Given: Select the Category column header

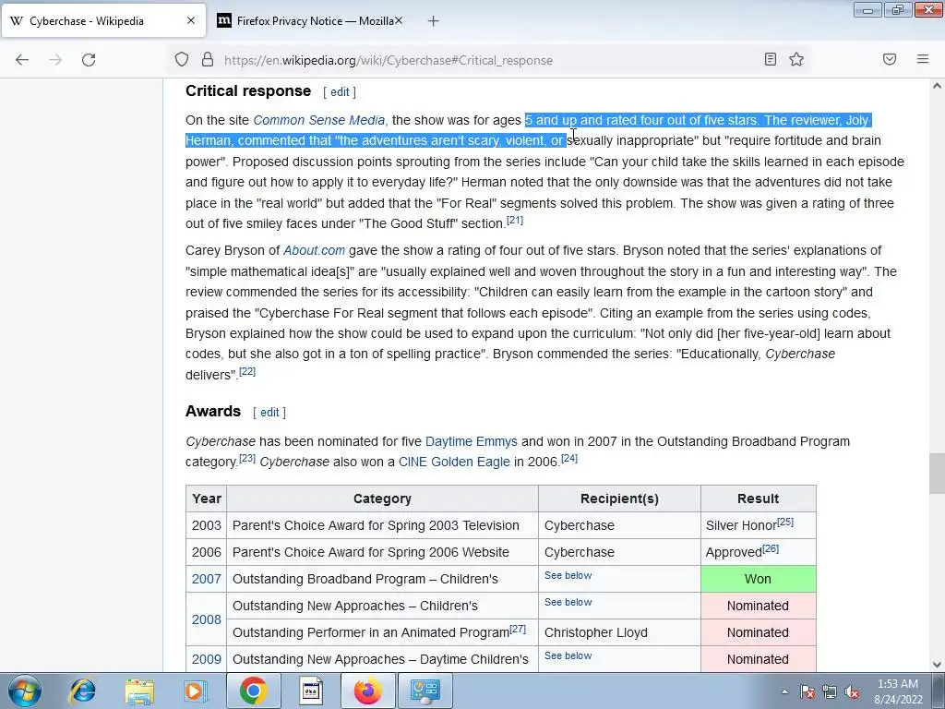Looking at the screenshot, I should click(382, 499).
